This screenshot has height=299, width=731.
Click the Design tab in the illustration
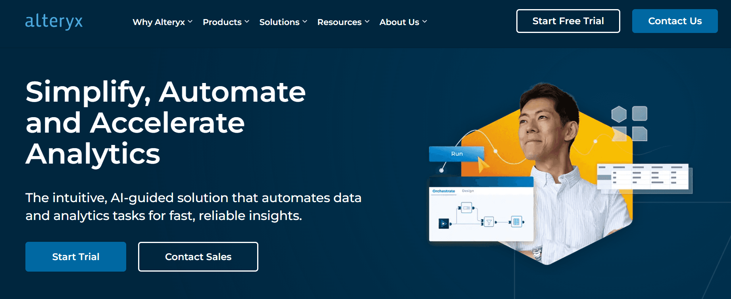(x=468, y=191)
